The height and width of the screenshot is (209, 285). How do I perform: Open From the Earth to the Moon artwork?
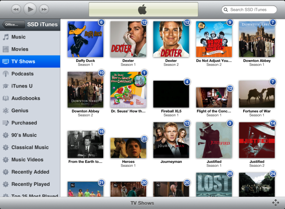pyautogui.click(x=85, y=145)
